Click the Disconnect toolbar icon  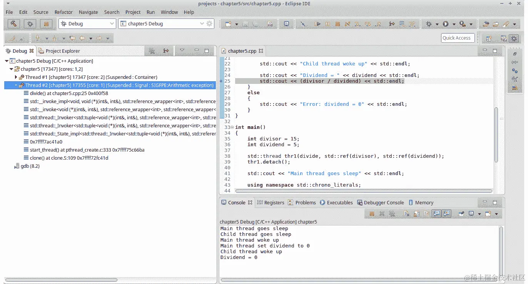pyautogui.click(x=348, y=24)
